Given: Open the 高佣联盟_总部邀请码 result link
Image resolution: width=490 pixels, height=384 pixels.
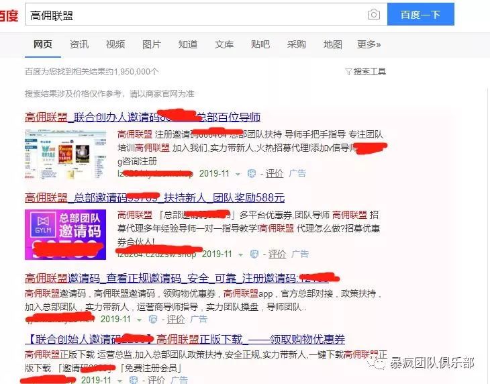Looking at the screenshot, I should 154,198.
